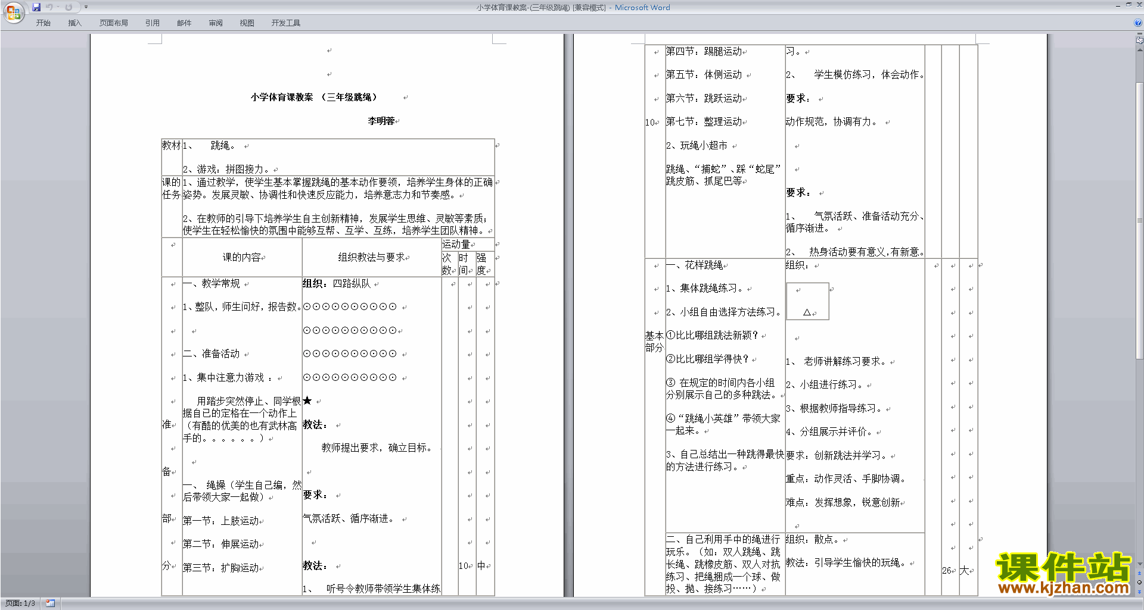Open the 开始 ribbon tab

coord(43,23)
